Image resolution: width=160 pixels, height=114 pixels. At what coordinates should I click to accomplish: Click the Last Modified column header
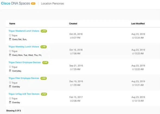tap(138, 24)
